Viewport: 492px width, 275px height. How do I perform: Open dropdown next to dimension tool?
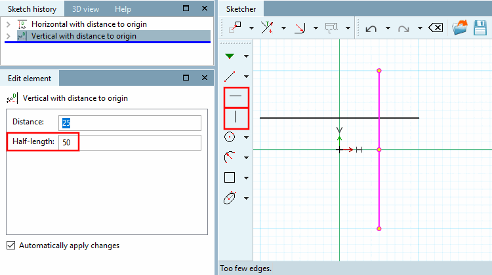point(251,28)
